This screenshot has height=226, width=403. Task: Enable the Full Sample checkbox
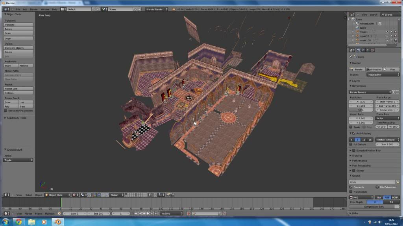click(x=351, y=144)
